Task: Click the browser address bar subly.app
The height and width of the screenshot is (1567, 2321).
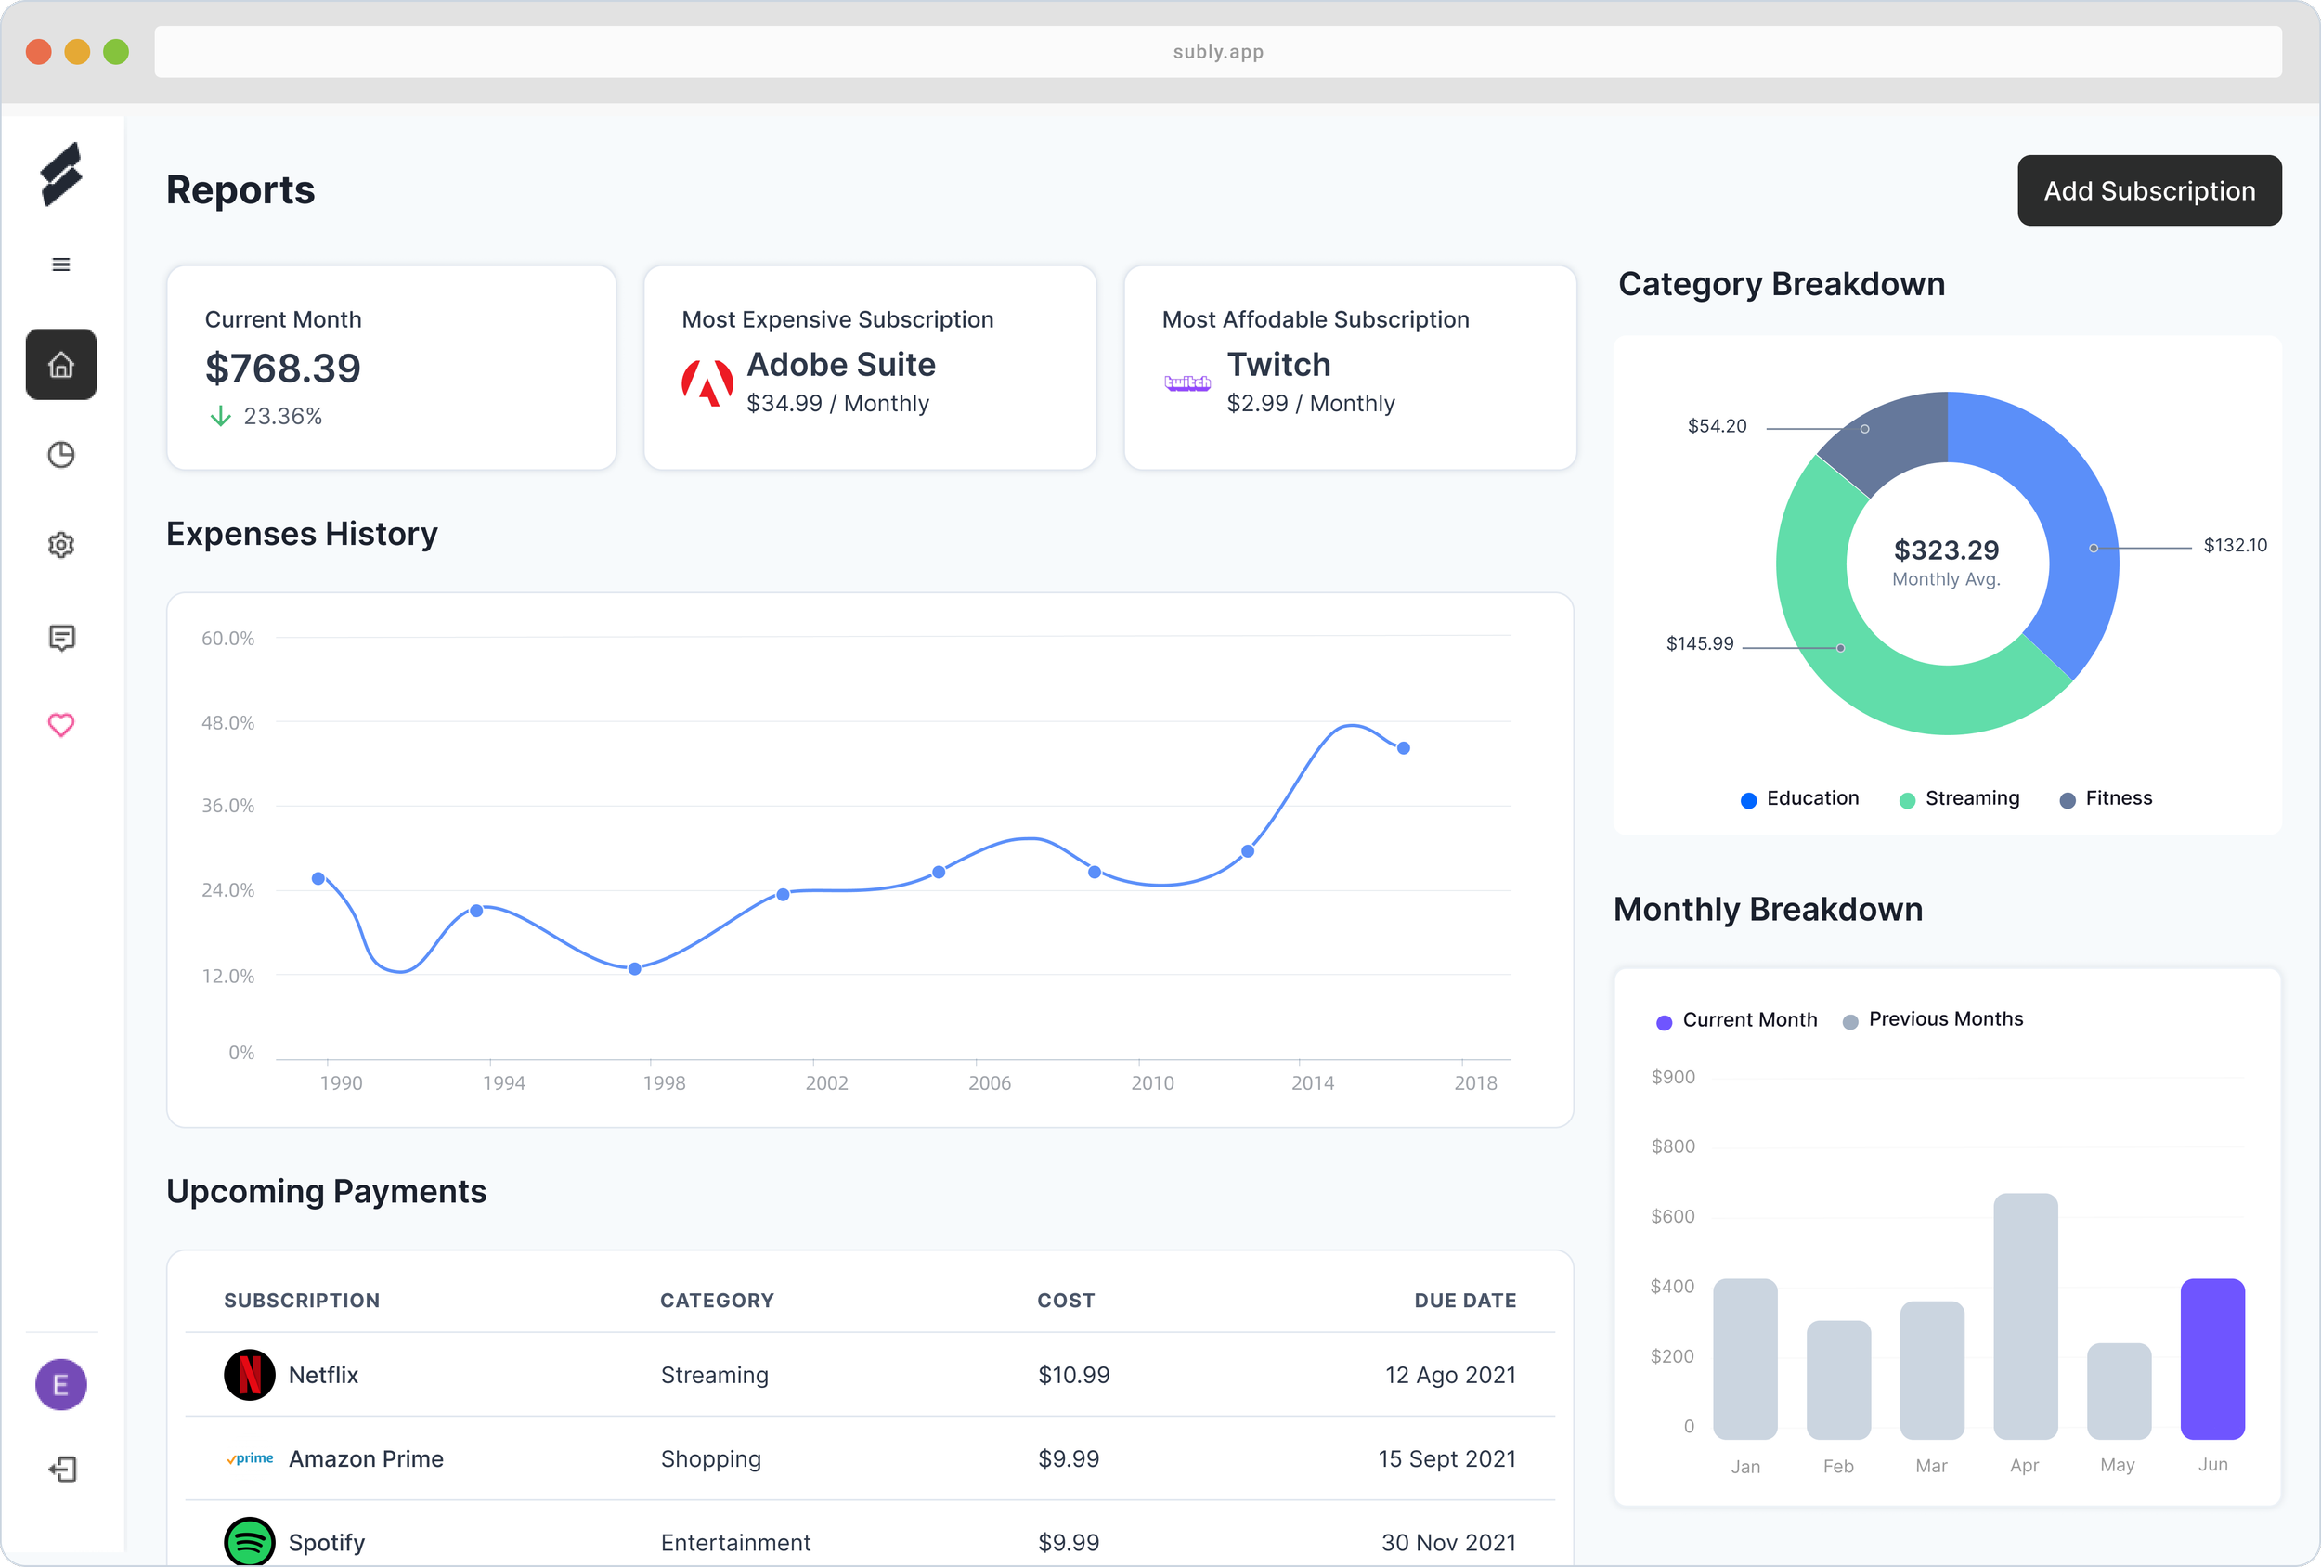Action: (x=1217, y=52)
